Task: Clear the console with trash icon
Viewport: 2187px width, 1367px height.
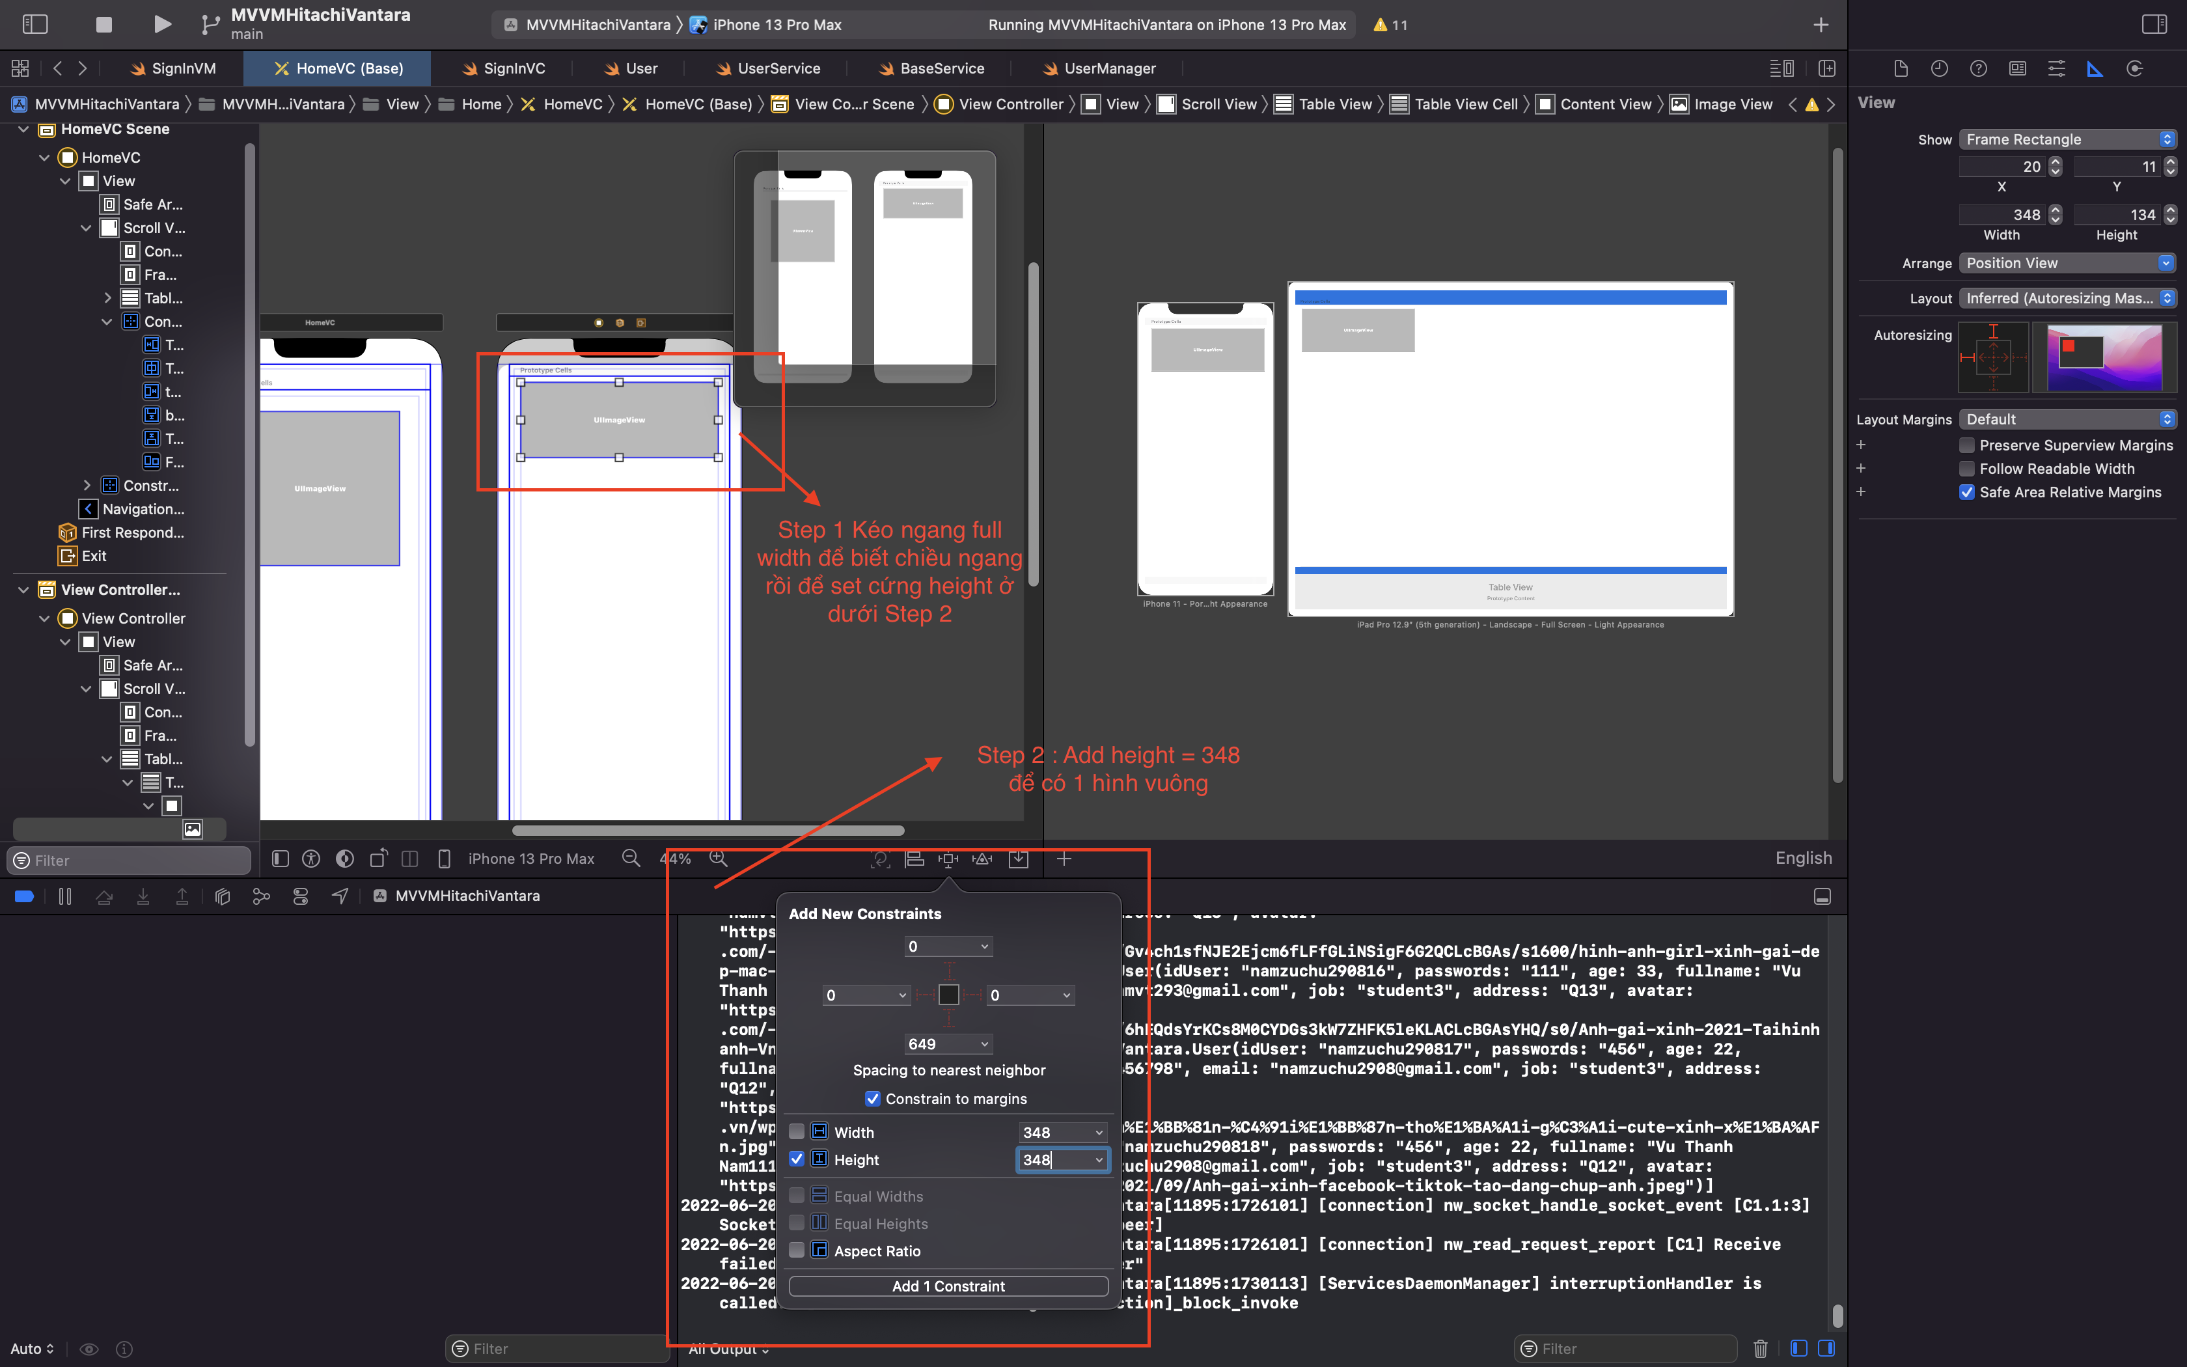Action: (x=1761, y=1348)
